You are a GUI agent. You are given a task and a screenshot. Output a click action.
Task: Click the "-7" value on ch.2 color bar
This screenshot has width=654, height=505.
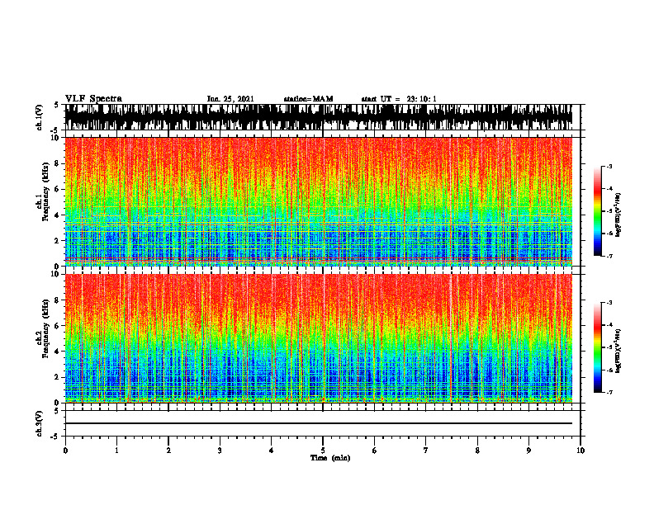(x=609, y=393)
